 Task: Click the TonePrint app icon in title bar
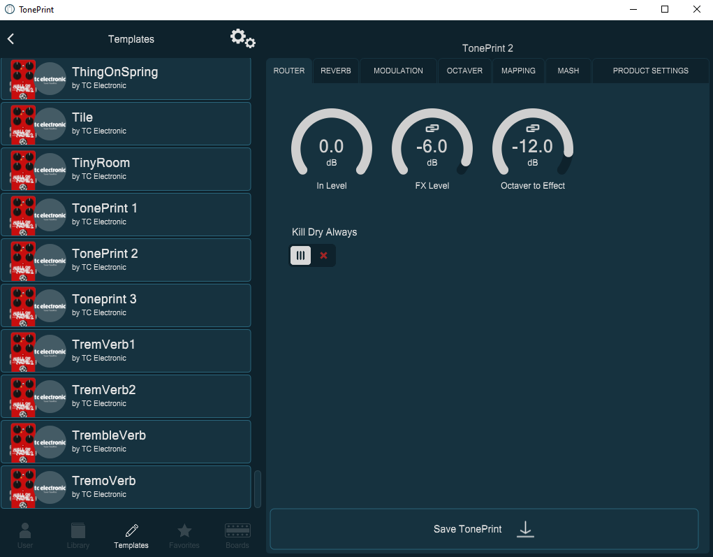click(10, 9)
